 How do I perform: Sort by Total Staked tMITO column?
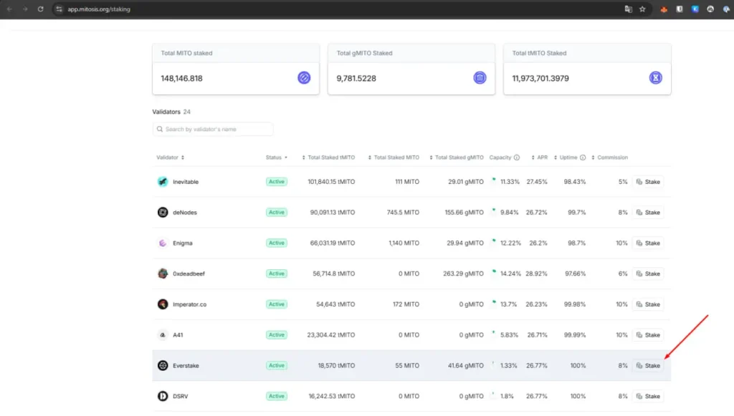click(328, 158)
